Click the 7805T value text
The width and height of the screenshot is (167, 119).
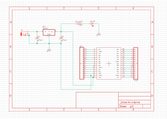[x=45, y=28]
